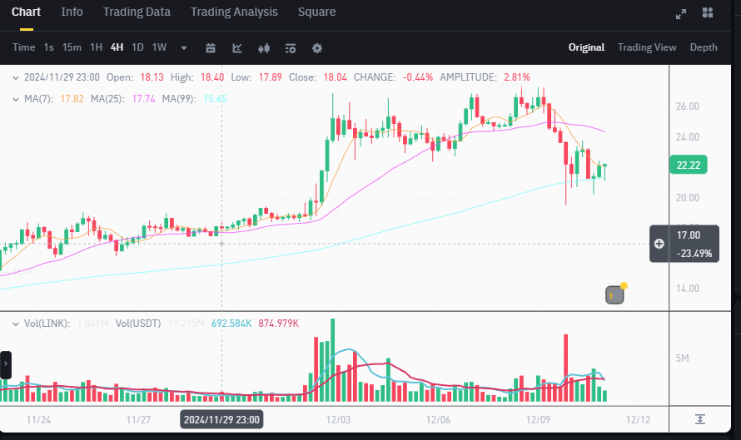The image size is (741, 440).
Task: Collapse the OHLC info row chevron
Action: tap(16, 77)
